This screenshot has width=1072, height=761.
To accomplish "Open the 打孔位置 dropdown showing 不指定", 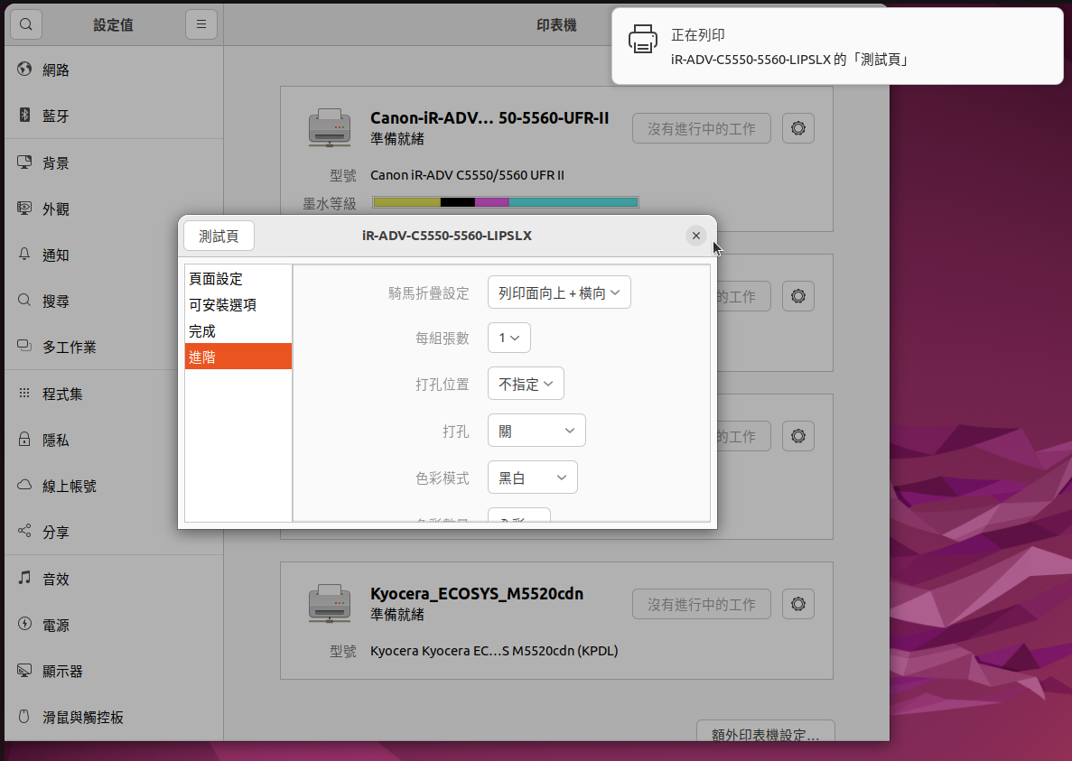I will point(526,384).
